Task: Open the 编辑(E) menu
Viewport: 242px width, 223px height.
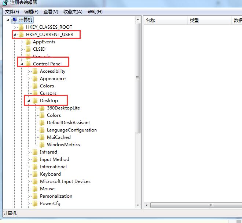Action: 31,12
